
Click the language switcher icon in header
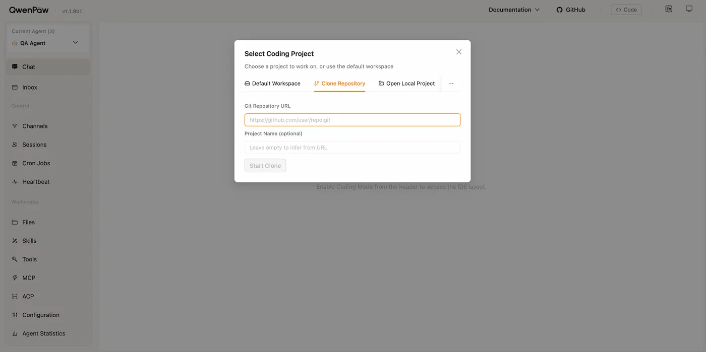tap(669, 9)
